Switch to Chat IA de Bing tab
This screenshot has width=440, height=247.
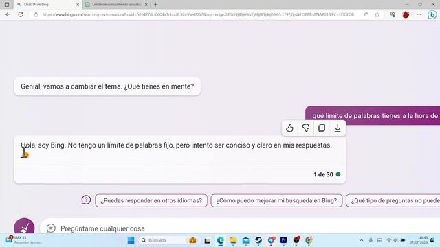[47, 5]
